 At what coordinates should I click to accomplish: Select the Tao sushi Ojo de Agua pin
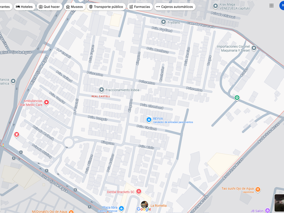coord(258,190)
